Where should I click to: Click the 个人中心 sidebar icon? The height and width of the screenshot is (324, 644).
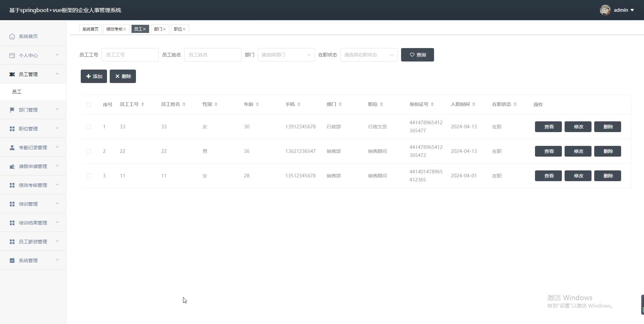[12, 55]
